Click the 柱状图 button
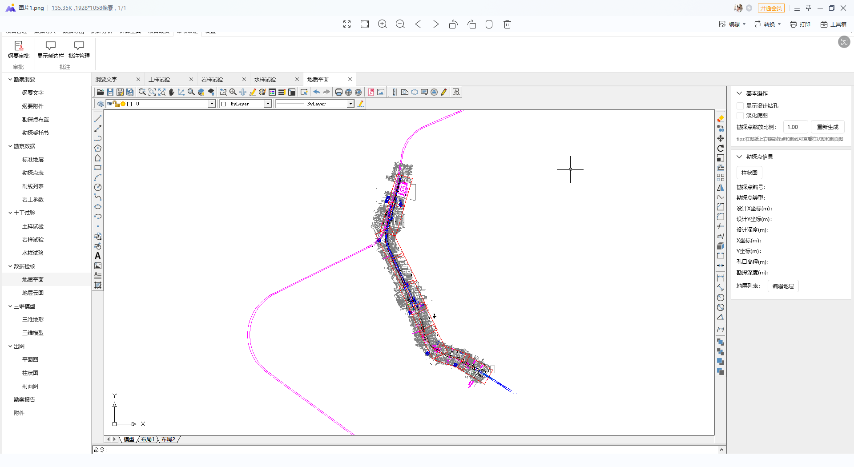The width and height of the screenshot is (854, 467). point(749,173)
